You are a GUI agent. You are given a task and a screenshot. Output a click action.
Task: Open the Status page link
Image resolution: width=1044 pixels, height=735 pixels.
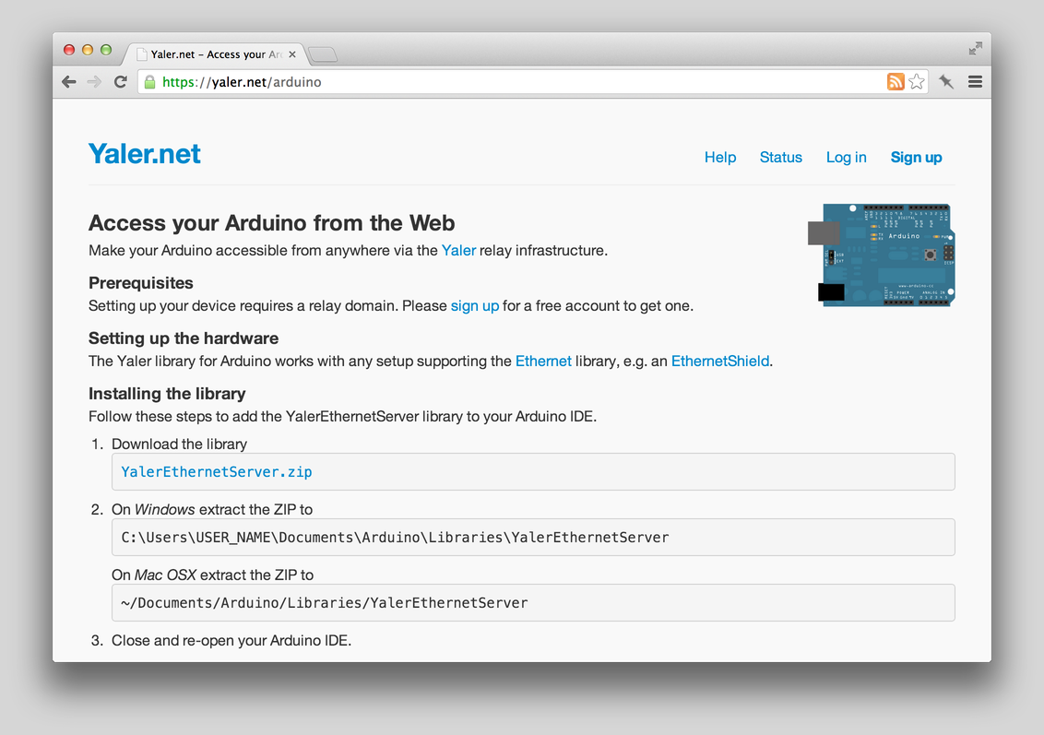781,157
